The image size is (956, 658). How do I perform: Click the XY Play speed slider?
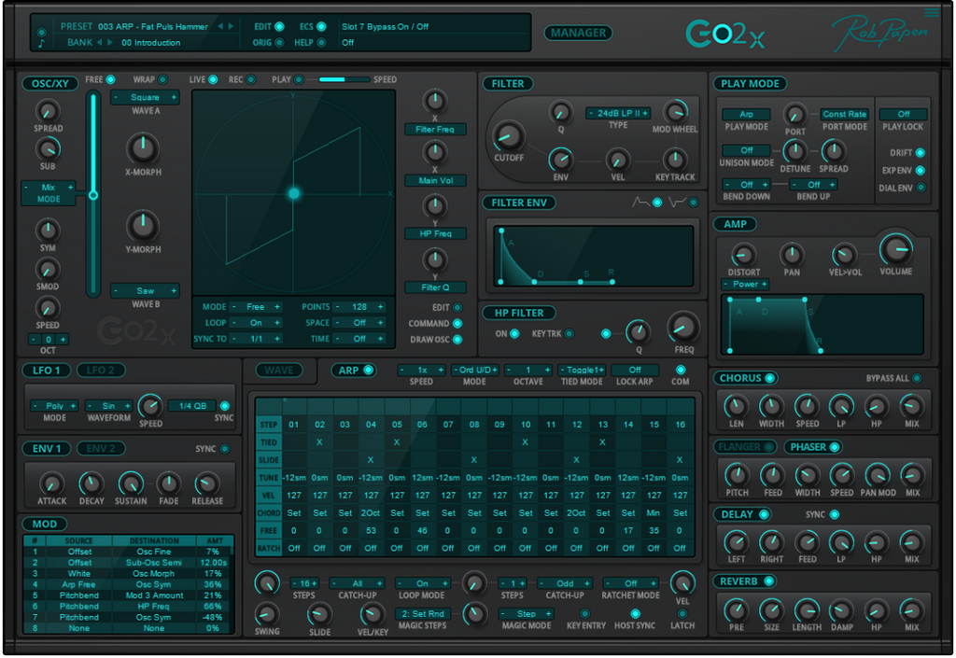(x=344, y=80)
